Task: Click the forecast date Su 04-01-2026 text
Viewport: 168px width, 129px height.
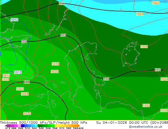Action: point(112,123)
